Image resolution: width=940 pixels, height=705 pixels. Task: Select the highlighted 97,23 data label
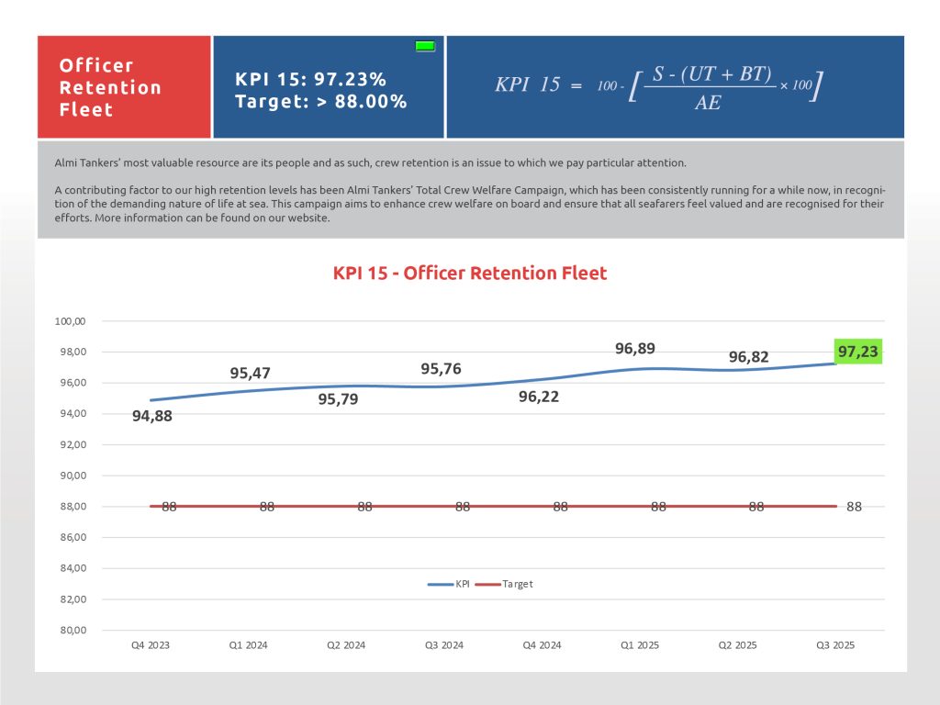[858, 352]
